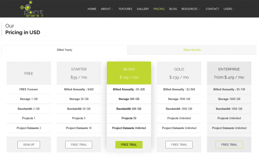Click Enterprise 'Bandwidth 1000 GB' row
Screen dimensions: 259x157
pos(229,108)
